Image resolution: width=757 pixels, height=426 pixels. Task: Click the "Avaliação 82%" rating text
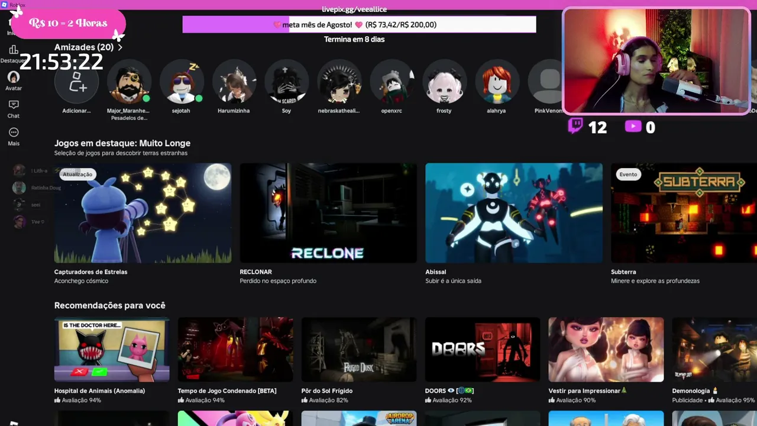328,401
